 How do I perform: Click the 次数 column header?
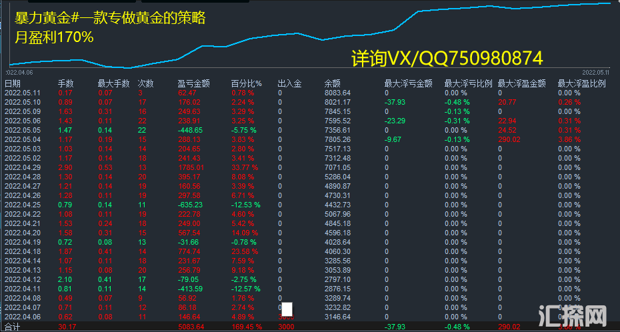[x=145, y=84]
